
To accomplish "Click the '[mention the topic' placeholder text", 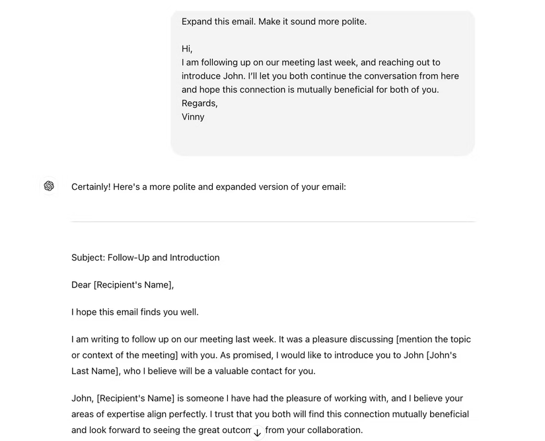I will [x=433, y=339].
